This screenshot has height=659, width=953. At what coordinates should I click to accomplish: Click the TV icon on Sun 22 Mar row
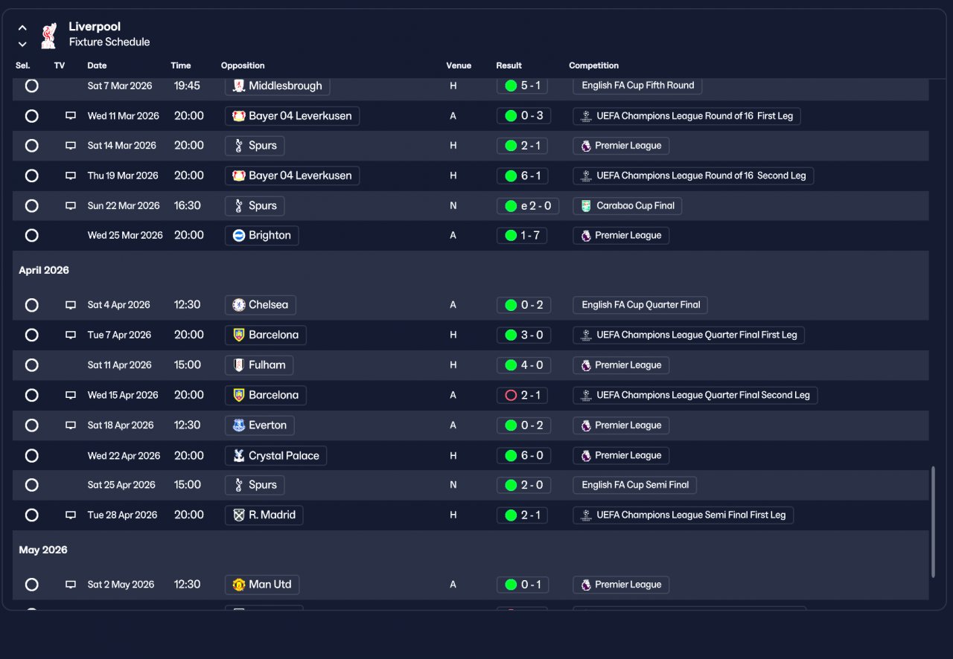(x=71, y=206)
